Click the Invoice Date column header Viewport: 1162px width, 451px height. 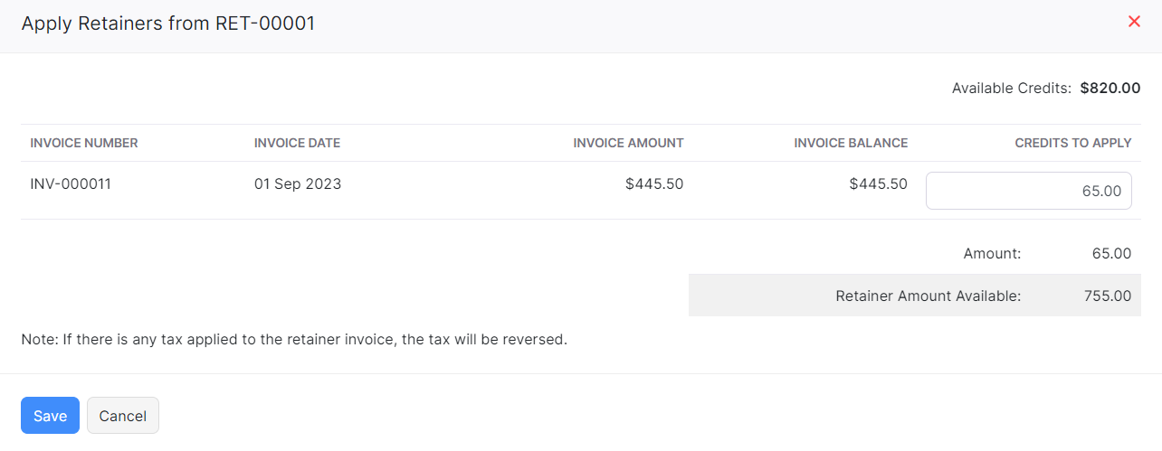(x=297, y=143)
